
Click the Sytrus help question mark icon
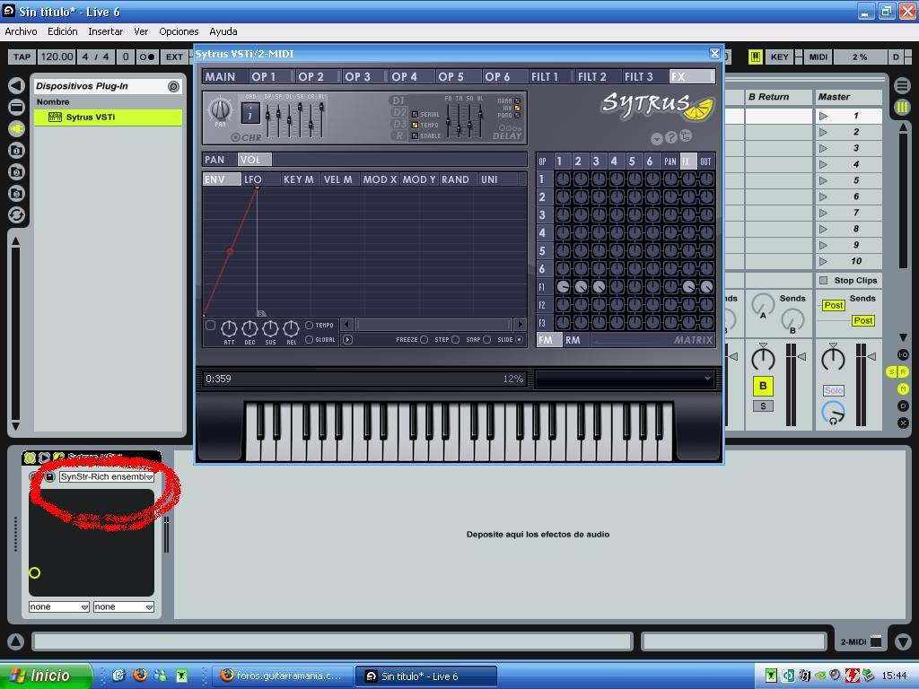pos(670,137)
